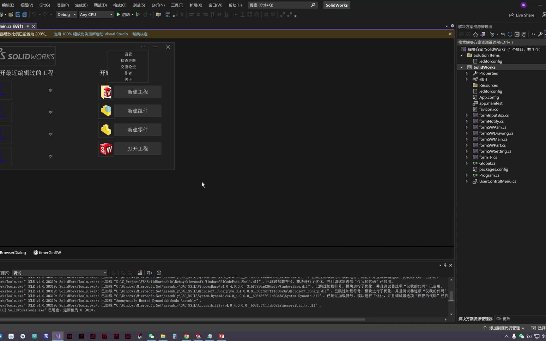Click the output panel's vertical scrollbar thumb
Screen dimensions: 546x341
[451, 296]
